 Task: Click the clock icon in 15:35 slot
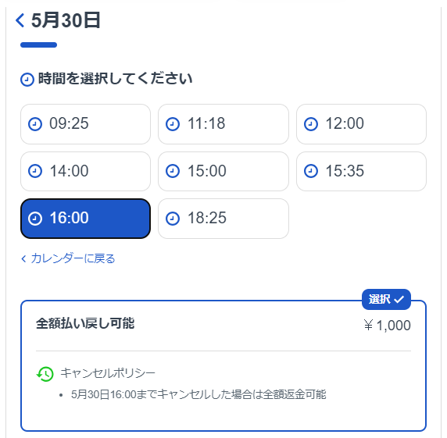(311, 171)
